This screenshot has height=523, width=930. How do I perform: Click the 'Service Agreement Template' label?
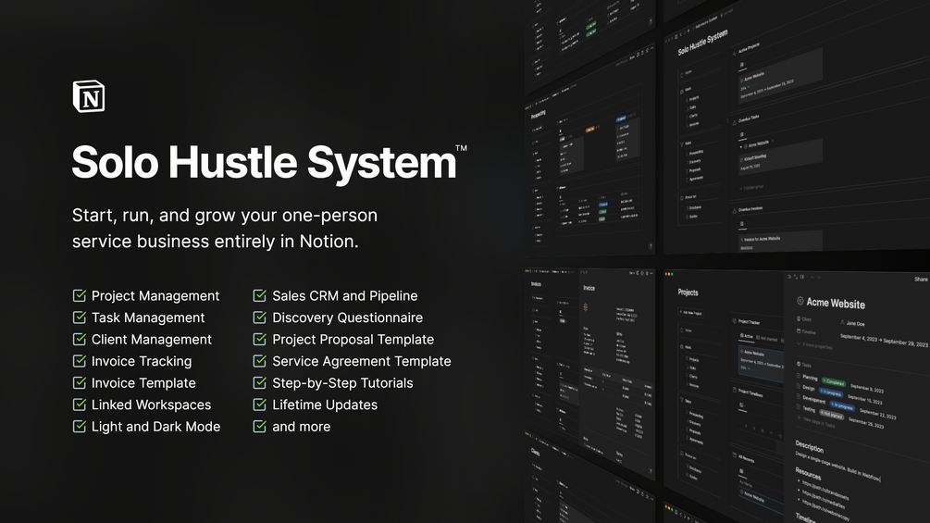click(x=361, y=360)
